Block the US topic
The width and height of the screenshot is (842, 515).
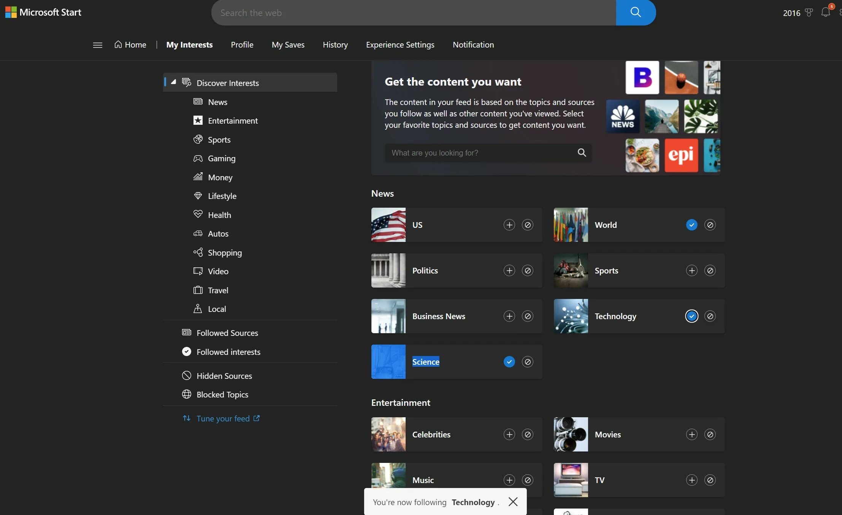point(527,225)
